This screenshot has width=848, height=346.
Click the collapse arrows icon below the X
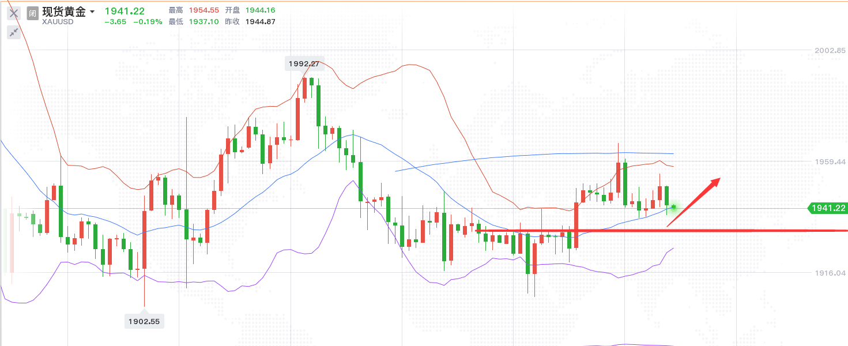(14, 32)
